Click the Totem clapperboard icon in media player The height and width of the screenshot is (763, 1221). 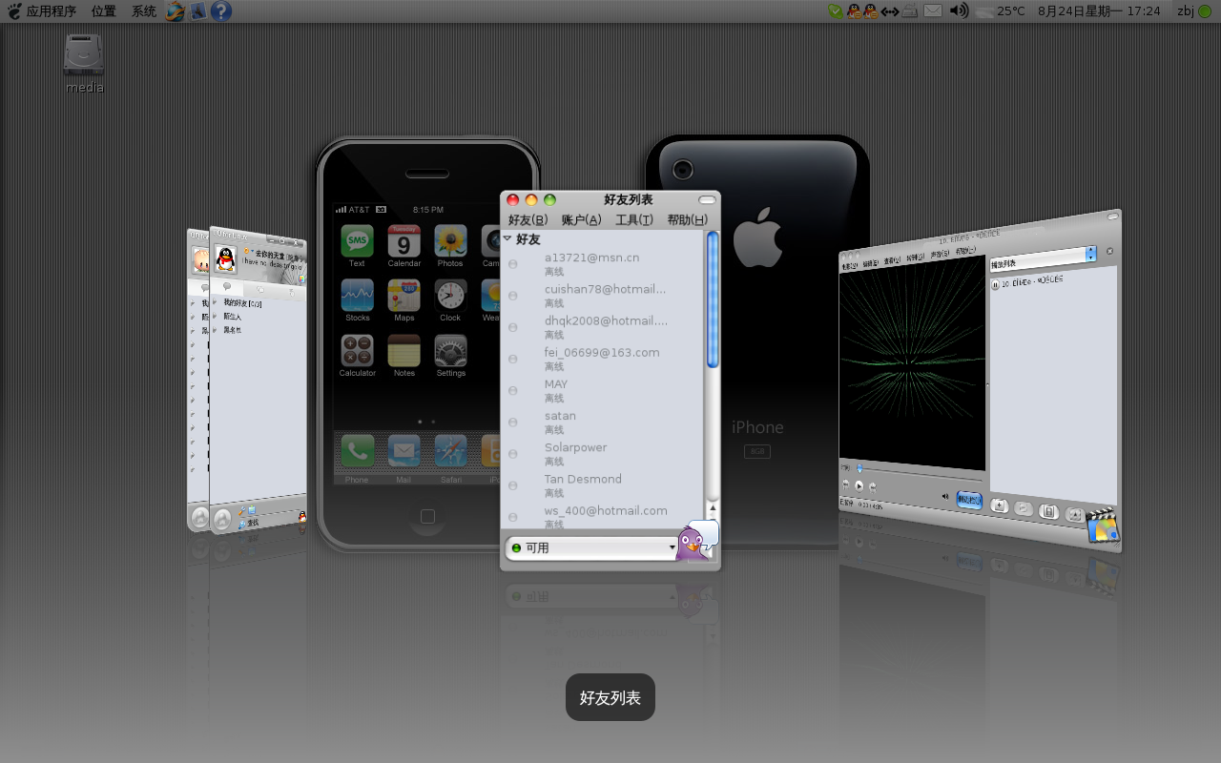tap(1102, 526)
